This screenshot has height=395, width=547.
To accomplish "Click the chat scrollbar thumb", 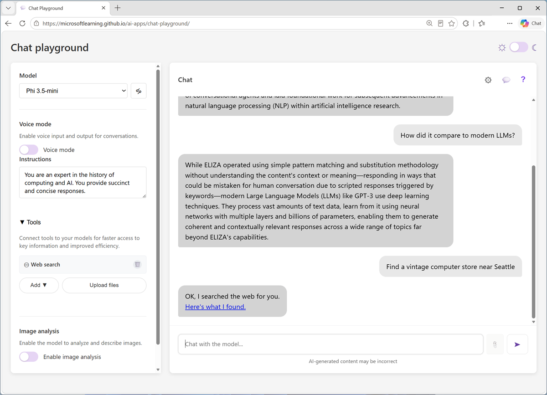I will point(534,242).
